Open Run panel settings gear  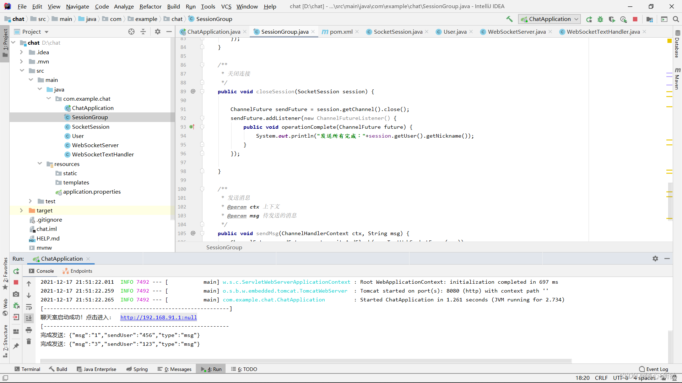(655, 259)
